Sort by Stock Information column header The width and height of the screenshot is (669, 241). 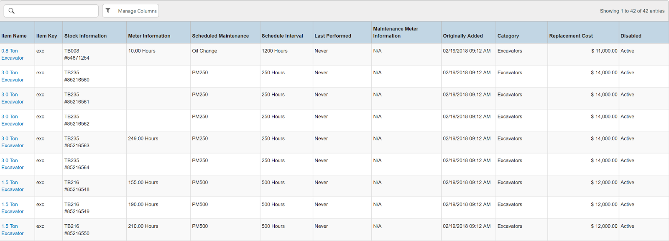pos(85,36)
